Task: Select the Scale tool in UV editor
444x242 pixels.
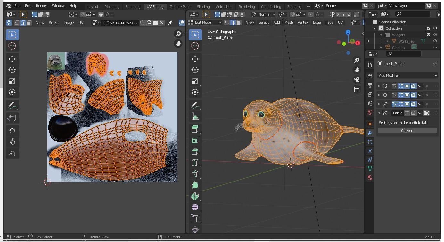Action: tap(12, 81)
